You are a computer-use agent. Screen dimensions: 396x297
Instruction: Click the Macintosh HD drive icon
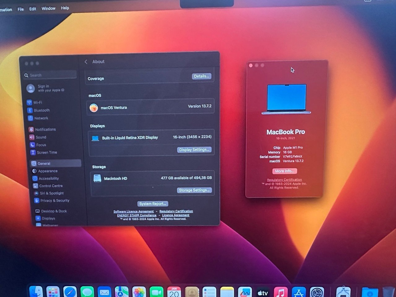[97, 178]
